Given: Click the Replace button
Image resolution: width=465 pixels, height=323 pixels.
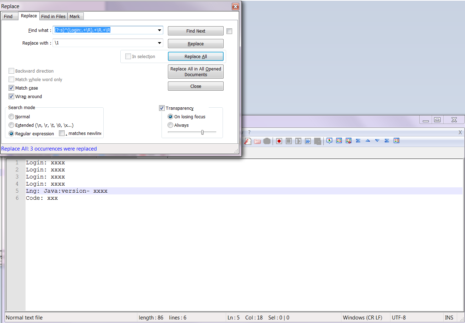Looking at the screenshot, I should click(x=196, y=44).
